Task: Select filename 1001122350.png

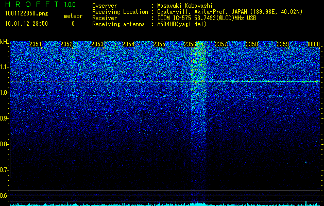Action: (27, 14)
